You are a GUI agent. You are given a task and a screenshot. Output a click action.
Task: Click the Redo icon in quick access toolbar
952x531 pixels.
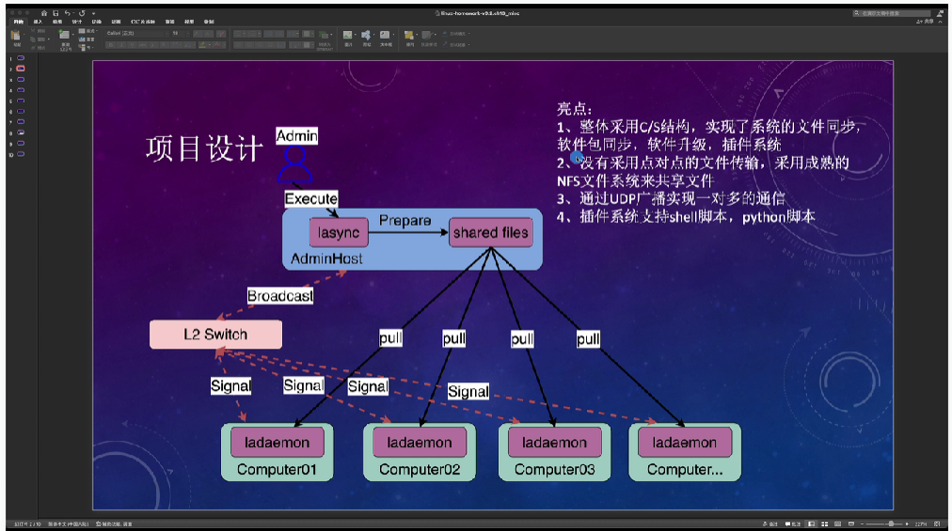[x=81, y=13]
